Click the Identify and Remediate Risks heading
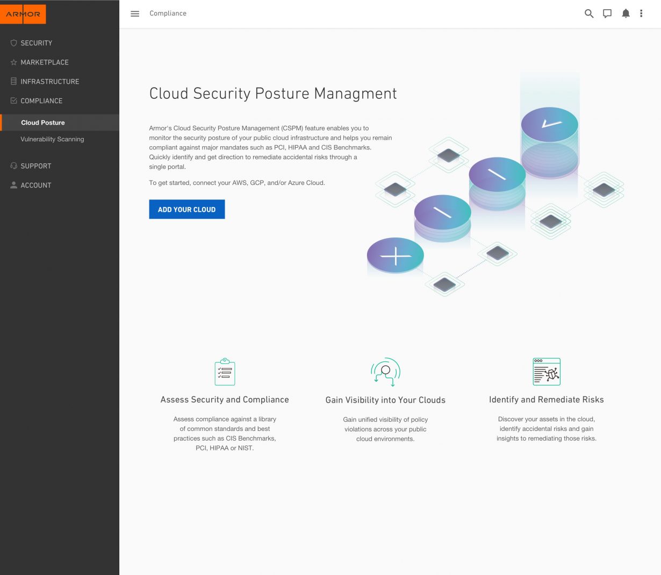661x575 pixels. pos(547,400)
